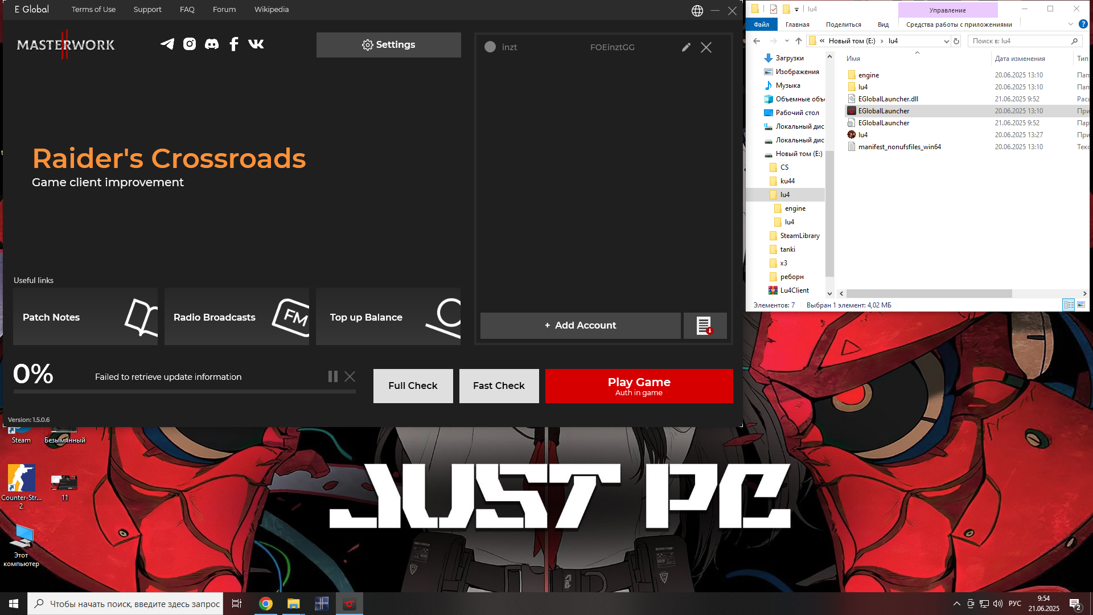Select the engine folder in file list
The width and height of the screenshot is (1093, 615).
(x=868, y=75)
